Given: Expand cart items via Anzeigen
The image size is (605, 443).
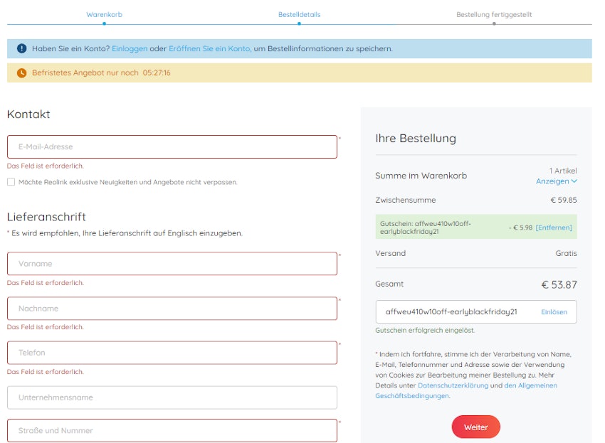Looking at the screenshot, I should 556,181.
